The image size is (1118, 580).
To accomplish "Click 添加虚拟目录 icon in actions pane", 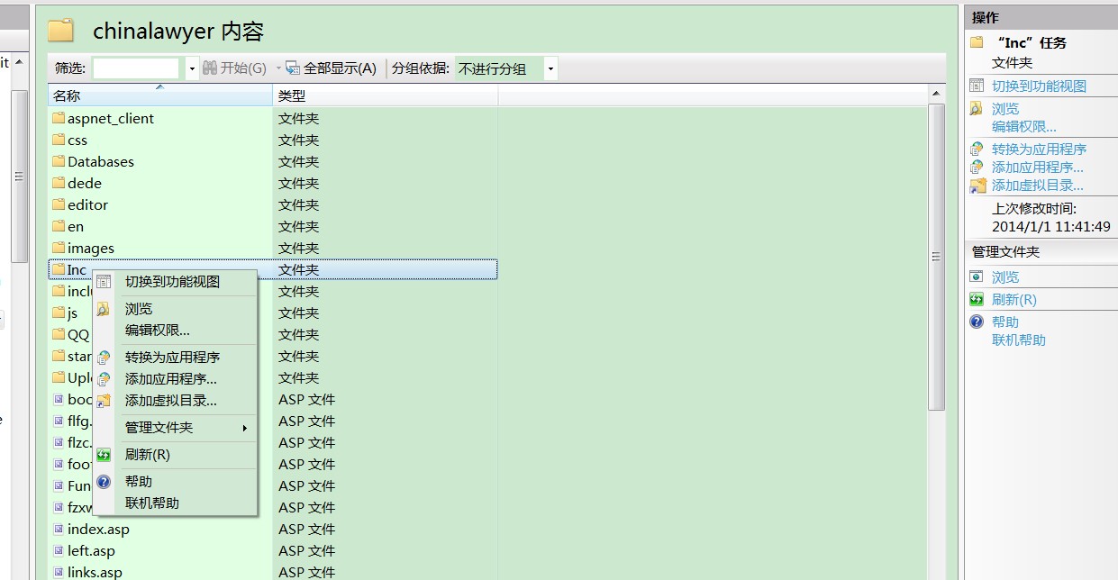I will pos(977,186).
